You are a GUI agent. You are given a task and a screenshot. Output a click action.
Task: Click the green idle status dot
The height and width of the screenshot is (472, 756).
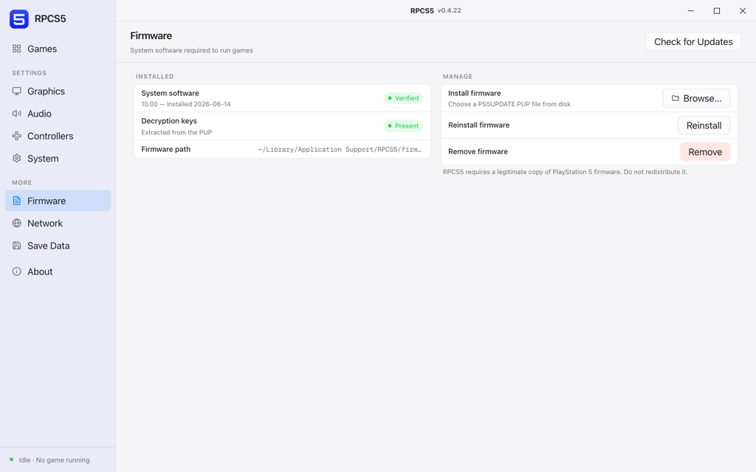[x=12, y=459]
